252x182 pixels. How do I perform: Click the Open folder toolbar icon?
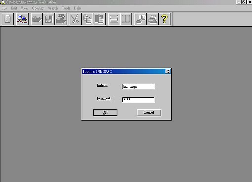(x=37, y=19)
